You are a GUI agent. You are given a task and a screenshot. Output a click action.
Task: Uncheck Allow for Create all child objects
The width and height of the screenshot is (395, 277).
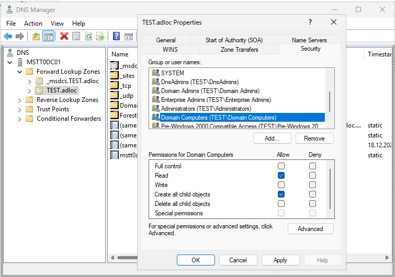(x=281, y=194)
